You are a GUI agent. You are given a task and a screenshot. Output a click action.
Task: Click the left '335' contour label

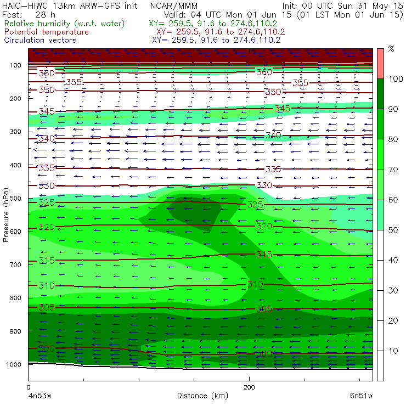click(47, 168)
